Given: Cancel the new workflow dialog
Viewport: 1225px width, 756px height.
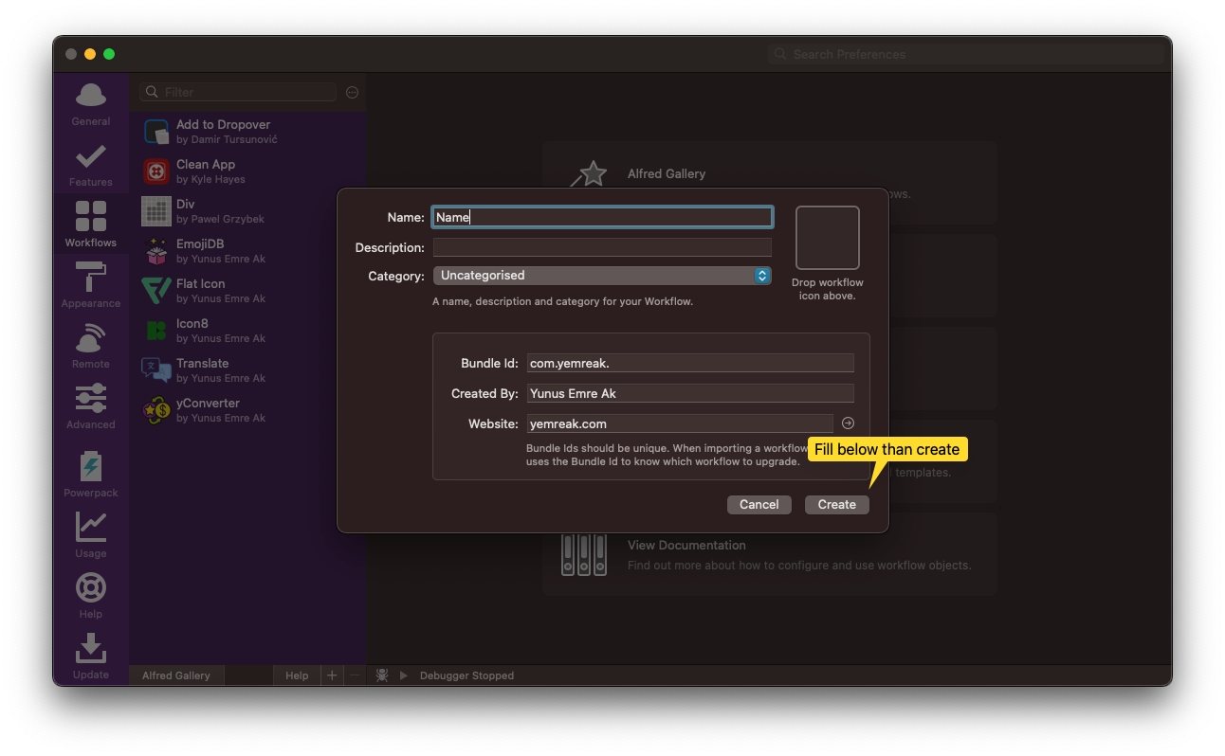Looking at the screenshot, I should coord(759,505).
